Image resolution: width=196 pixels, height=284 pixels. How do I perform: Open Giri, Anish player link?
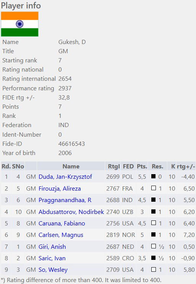[x=52, y=247]
